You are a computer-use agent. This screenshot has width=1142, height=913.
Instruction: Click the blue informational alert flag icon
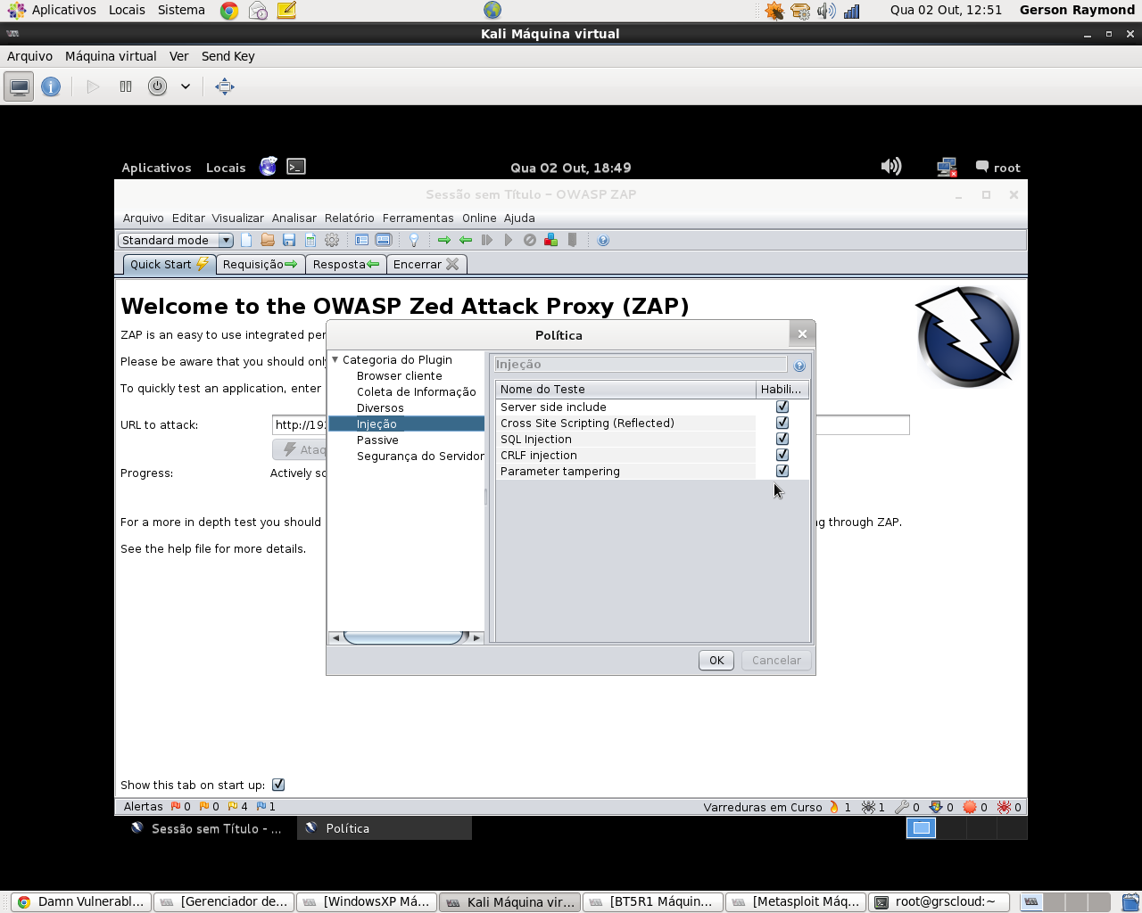pos(261,806)
